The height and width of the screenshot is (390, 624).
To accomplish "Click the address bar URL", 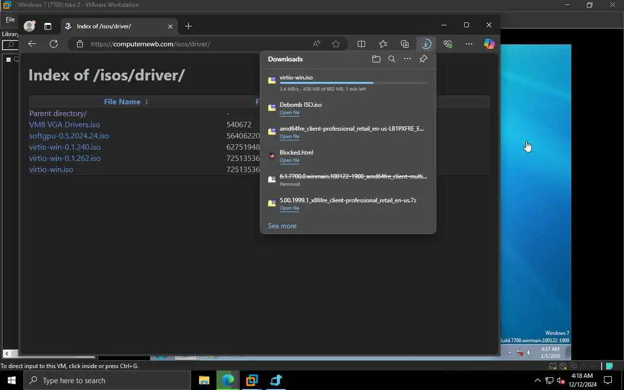I will coord(151,44).
